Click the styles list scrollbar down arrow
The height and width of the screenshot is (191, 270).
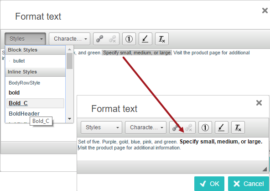click(x=70, y=119)
